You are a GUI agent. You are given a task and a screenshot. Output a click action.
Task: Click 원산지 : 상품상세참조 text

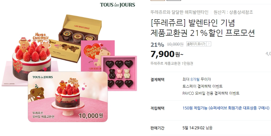pyautogui.click(x=233, y=12)
